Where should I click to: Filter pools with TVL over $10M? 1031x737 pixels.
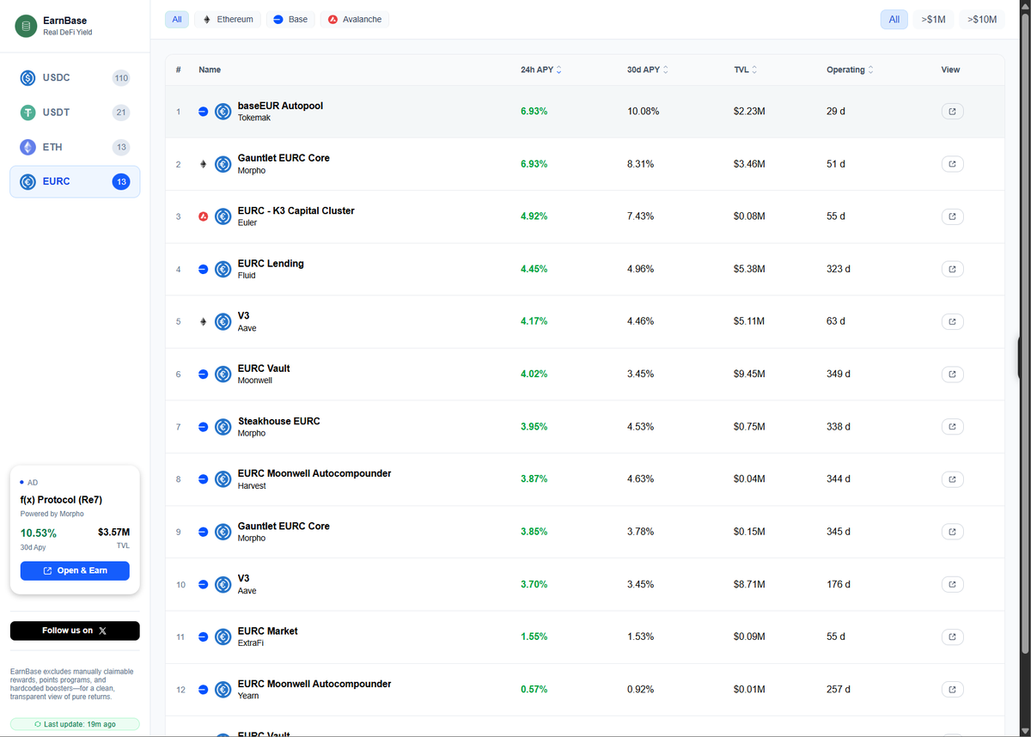click(982, 19)
